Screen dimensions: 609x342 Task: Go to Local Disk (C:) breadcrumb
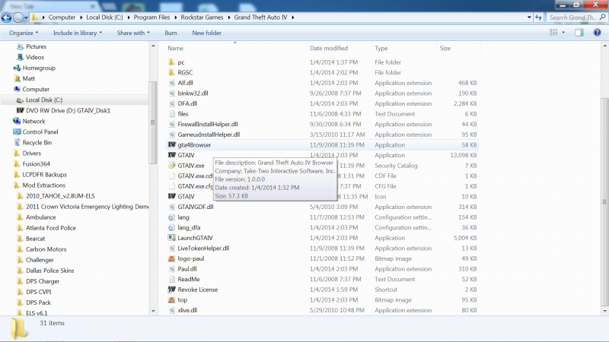tap(104, 17)
